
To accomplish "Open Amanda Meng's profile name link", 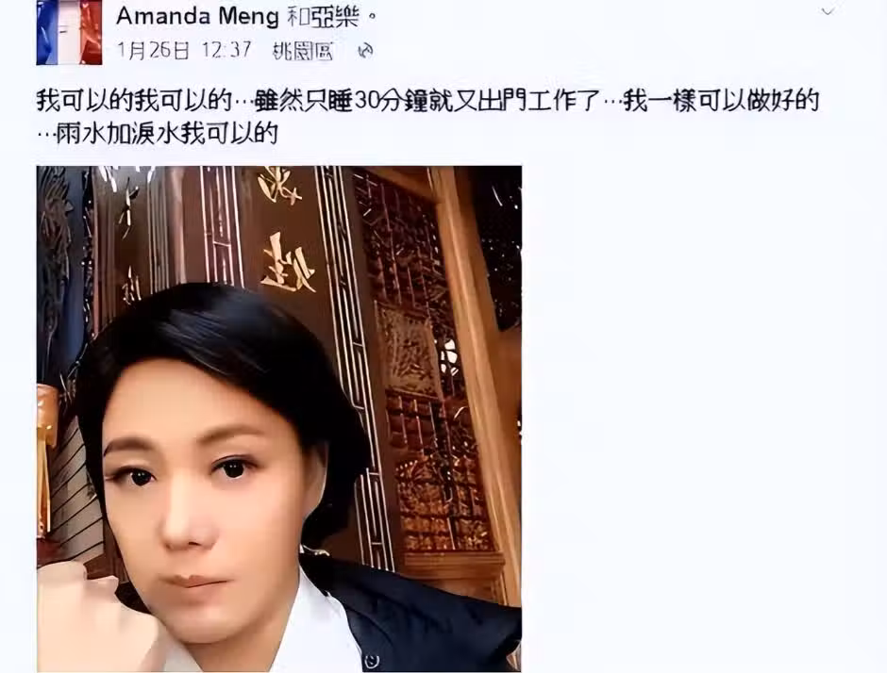I will [x=197, y=16].
